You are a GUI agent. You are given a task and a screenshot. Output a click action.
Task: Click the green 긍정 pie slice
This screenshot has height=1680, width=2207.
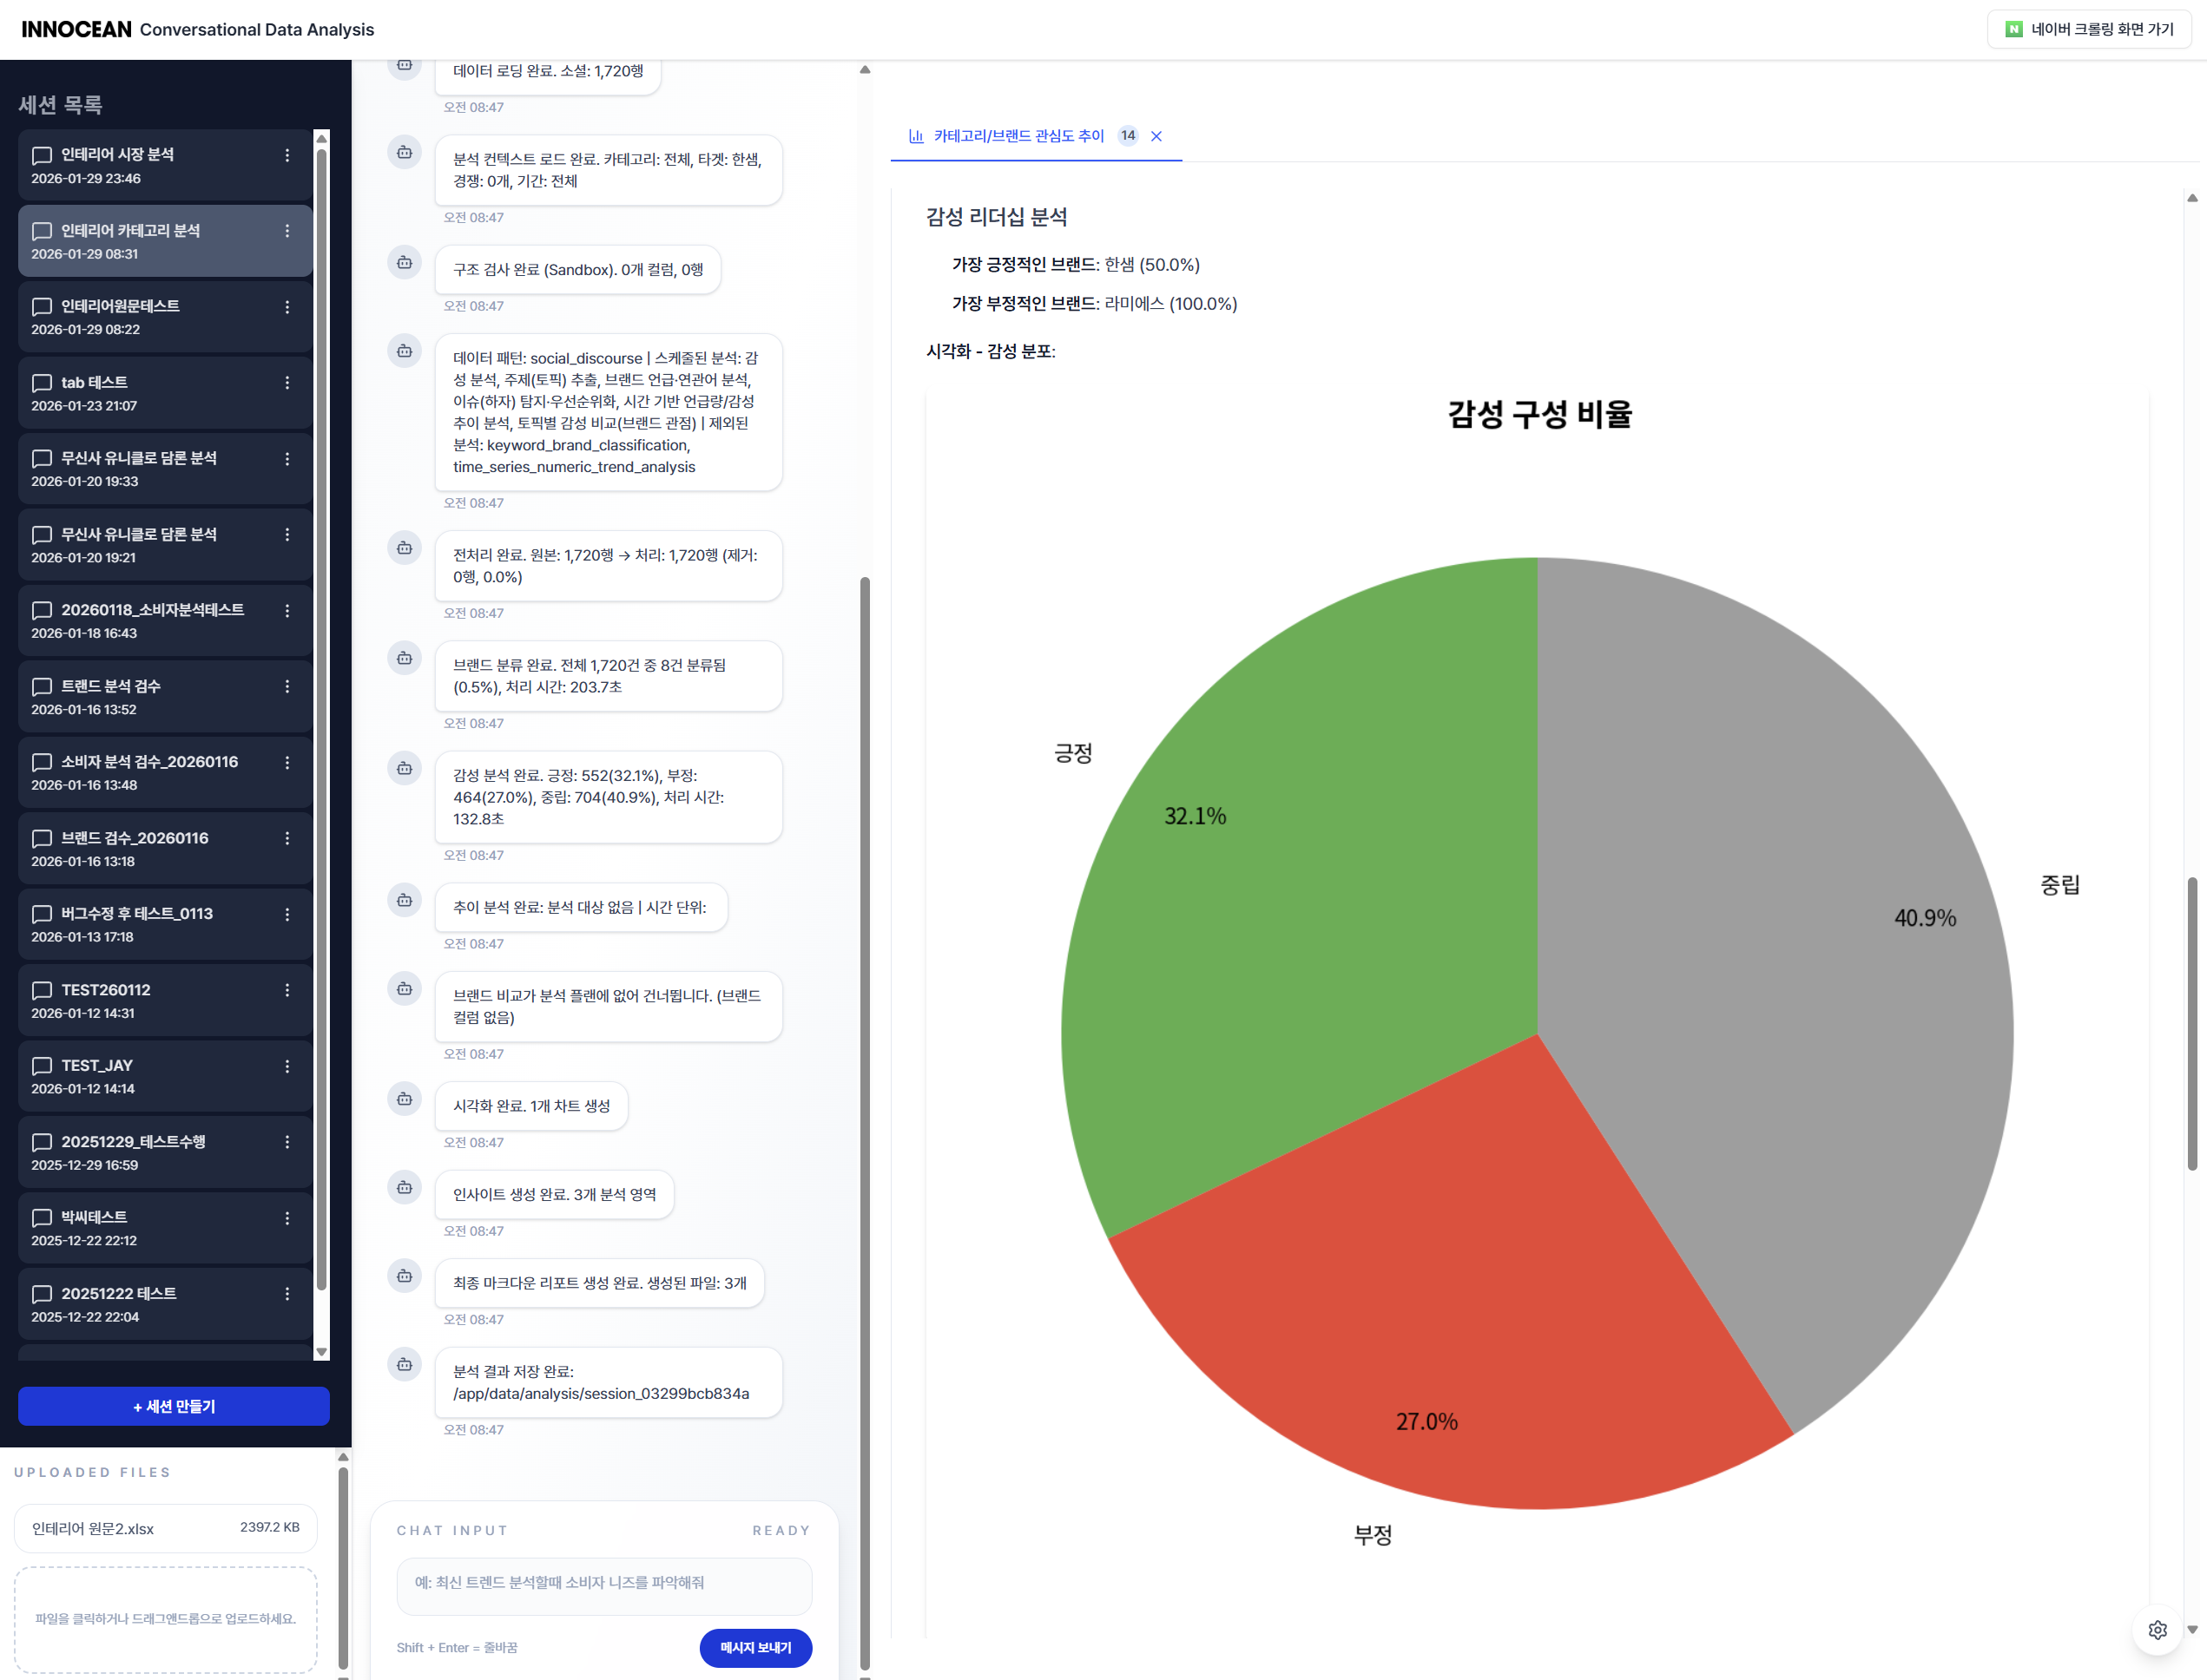(x=1301, y=900)
